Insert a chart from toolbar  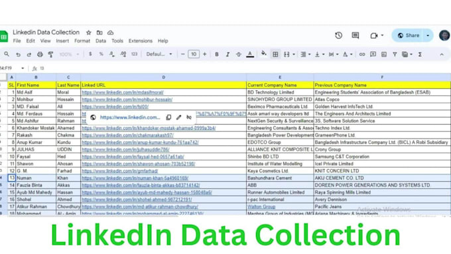(384, 54)
